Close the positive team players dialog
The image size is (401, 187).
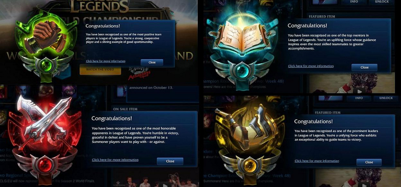pyautogui.click(x=152, y=62)
